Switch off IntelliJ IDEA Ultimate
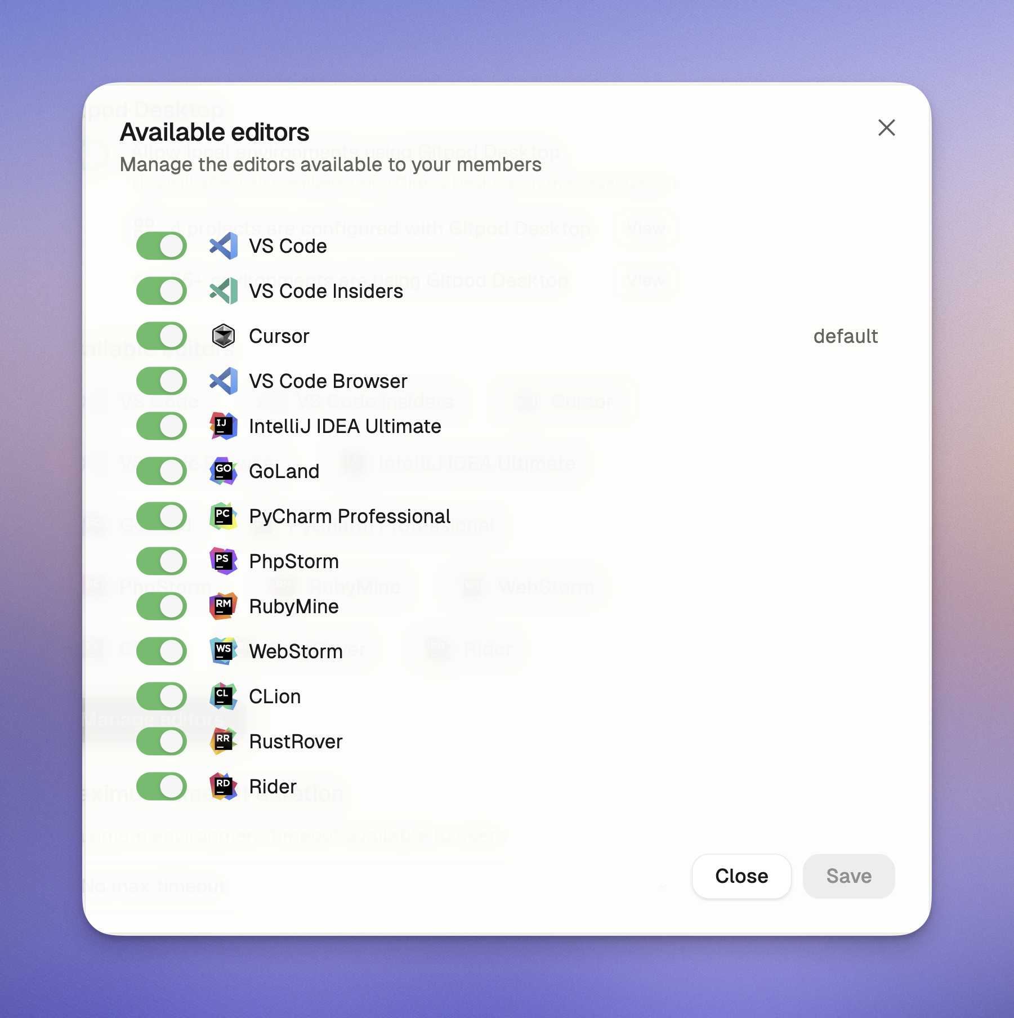The width and height of the screenshot is (1014, 1018). [x=162, y=426]
